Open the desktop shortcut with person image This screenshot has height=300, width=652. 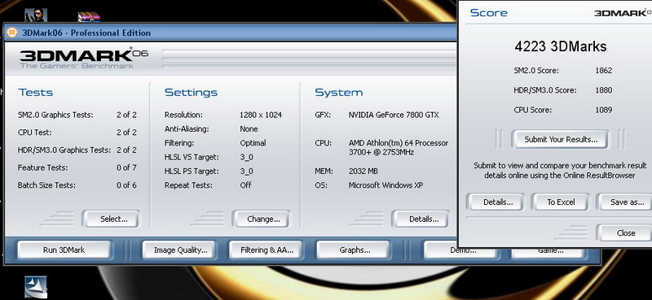coord(35,15)
